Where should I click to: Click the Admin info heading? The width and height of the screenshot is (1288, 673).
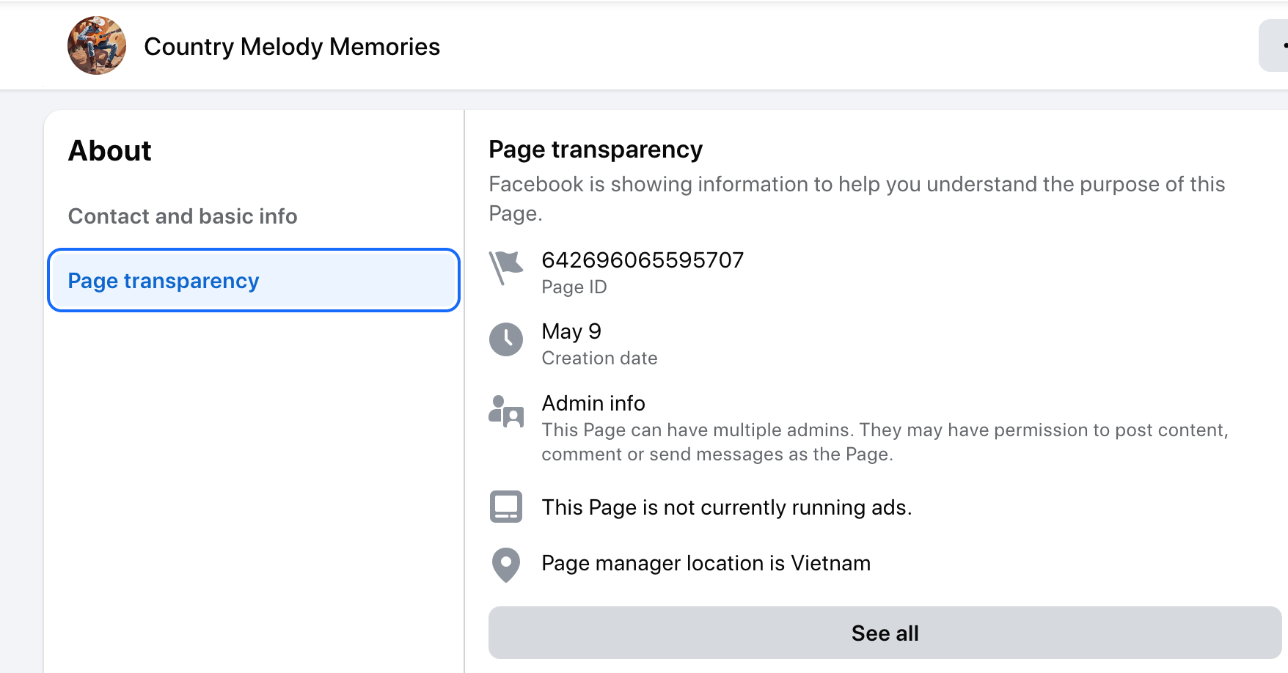(x=593, y=403)
